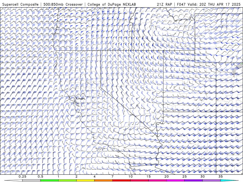Select the magenta legend segment between 20 and 25
This screenshot has height=182, width=243.
176,180
